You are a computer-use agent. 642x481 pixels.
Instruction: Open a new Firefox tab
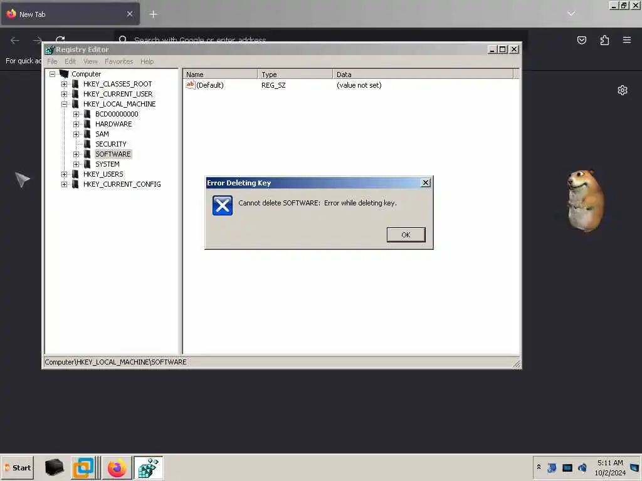coord(153,14)
